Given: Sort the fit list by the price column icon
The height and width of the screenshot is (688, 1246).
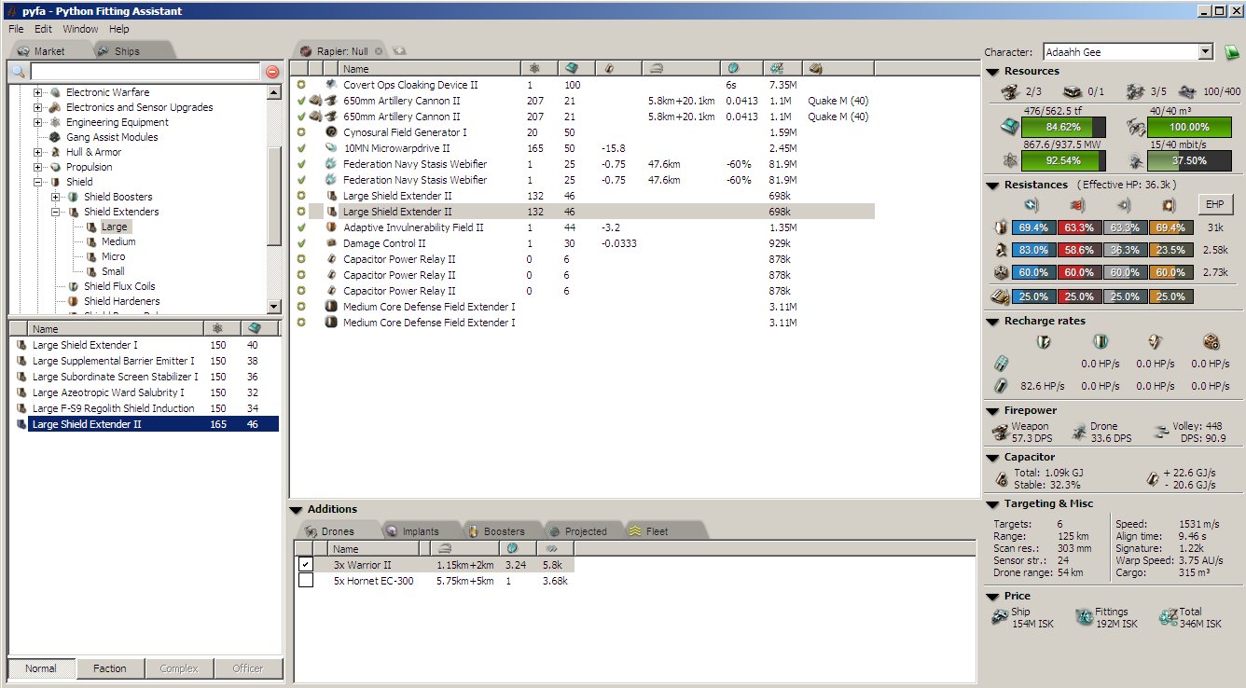Looking at the screenshot, I should 776,68.
